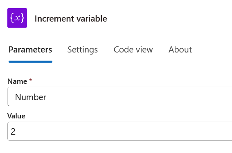232x153 pixels.
Task: Focus the Name input field
Action: pos(120,96)
